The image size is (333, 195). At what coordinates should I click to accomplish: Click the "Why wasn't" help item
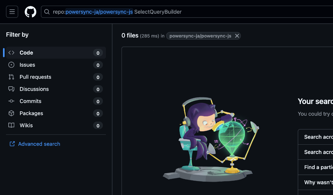[x=318, y=182]
